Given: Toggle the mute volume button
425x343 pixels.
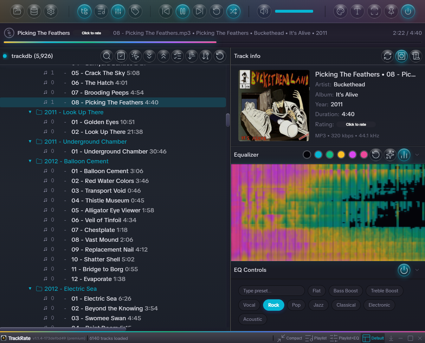Looking at the screenshot, I should pos(264,12).
